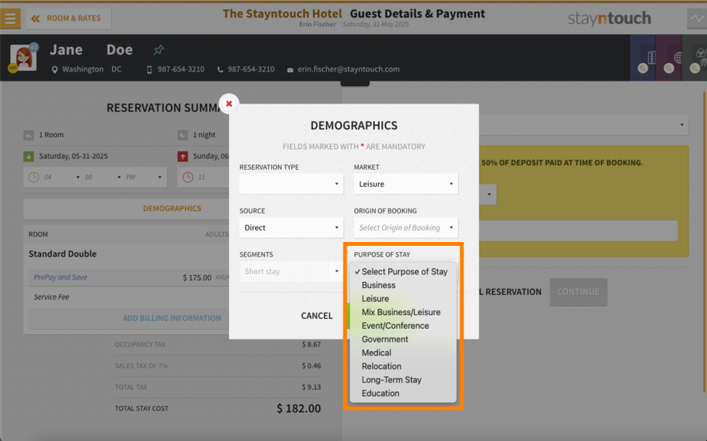This screenshot has height=441, width=707.
Task: Select Leisure in Purpose of Stay list
Action: tap(403, 299)
